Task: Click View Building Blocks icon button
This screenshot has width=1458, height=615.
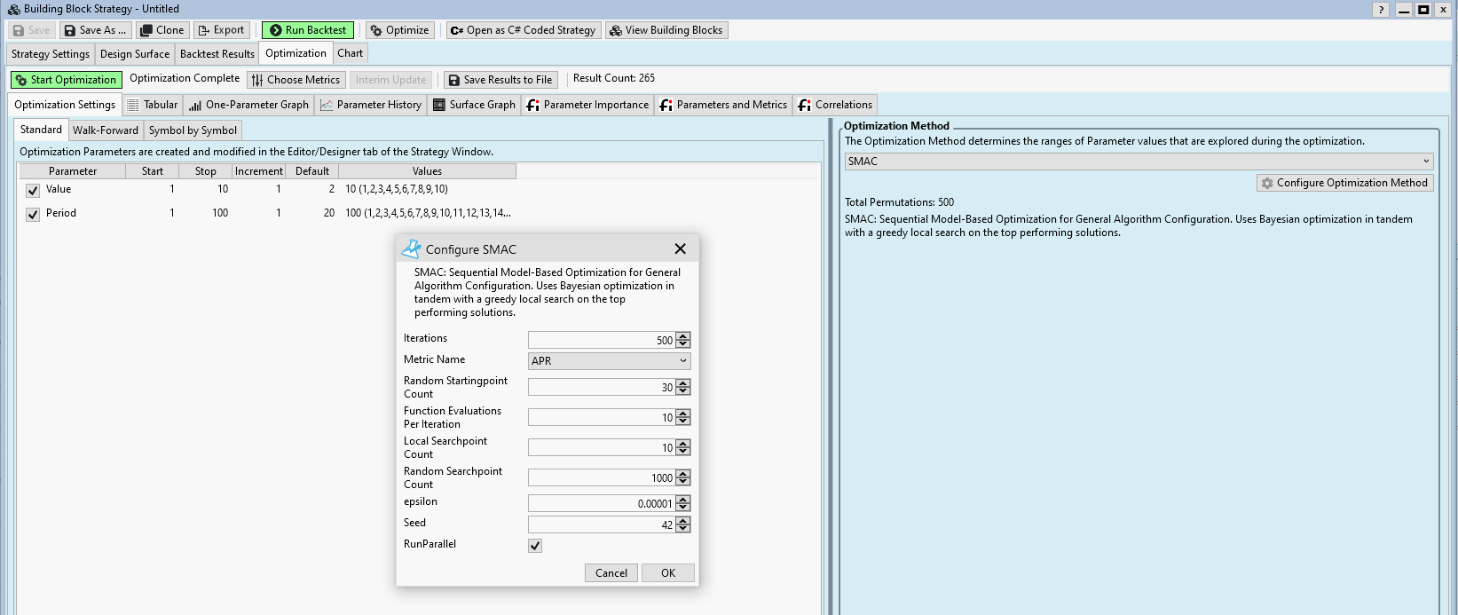Action: [x=615, y=30]
